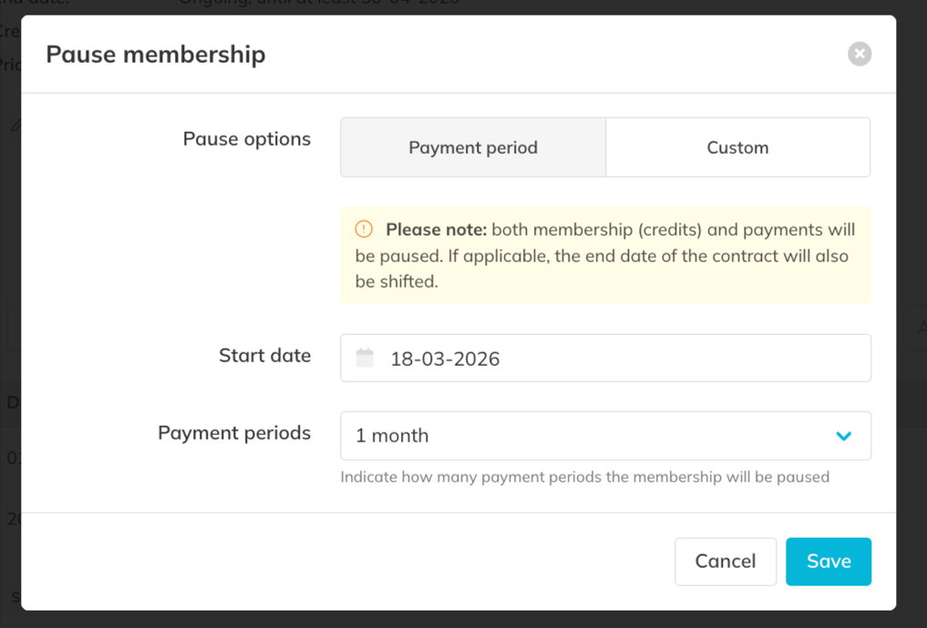Image resolution: width=927 pixels, height=628 pixels.
Task: Open the Payment periods "1 month" dropdown
Action: point(605,436)
